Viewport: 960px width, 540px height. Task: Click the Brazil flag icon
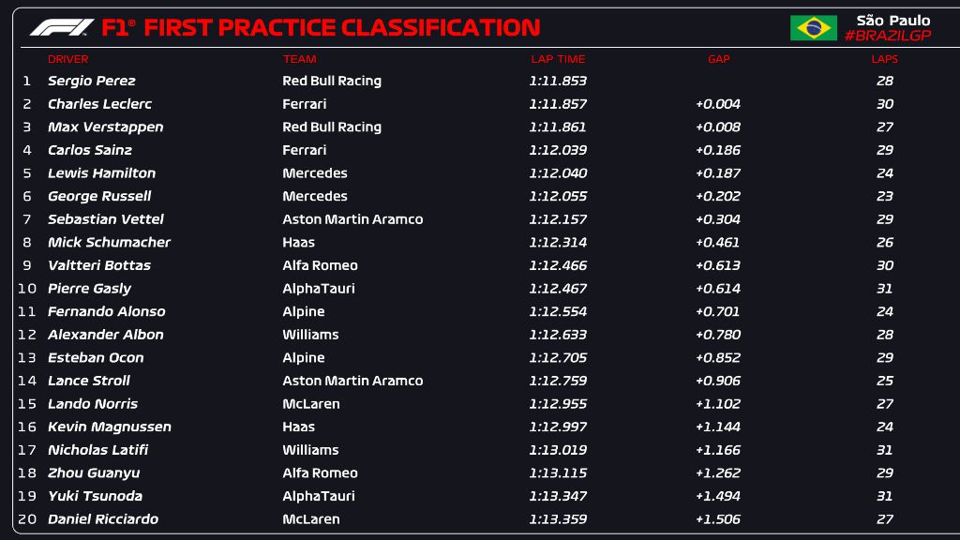(813, 28)
